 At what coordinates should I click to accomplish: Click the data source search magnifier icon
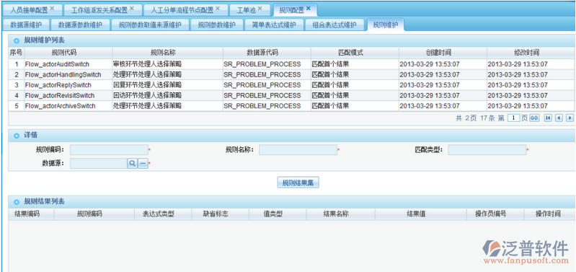point(132,164)
